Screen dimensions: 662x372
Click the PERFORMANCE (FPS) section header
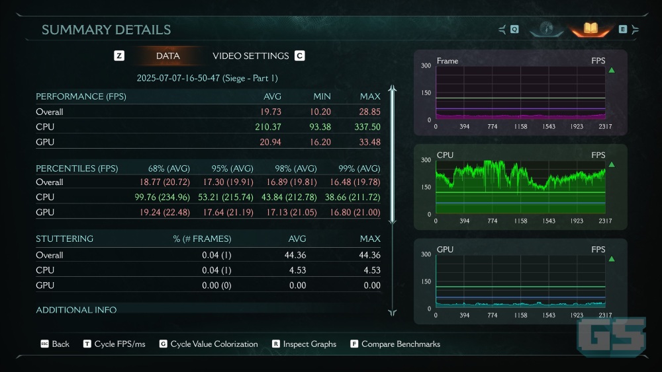tap(81, 96)
